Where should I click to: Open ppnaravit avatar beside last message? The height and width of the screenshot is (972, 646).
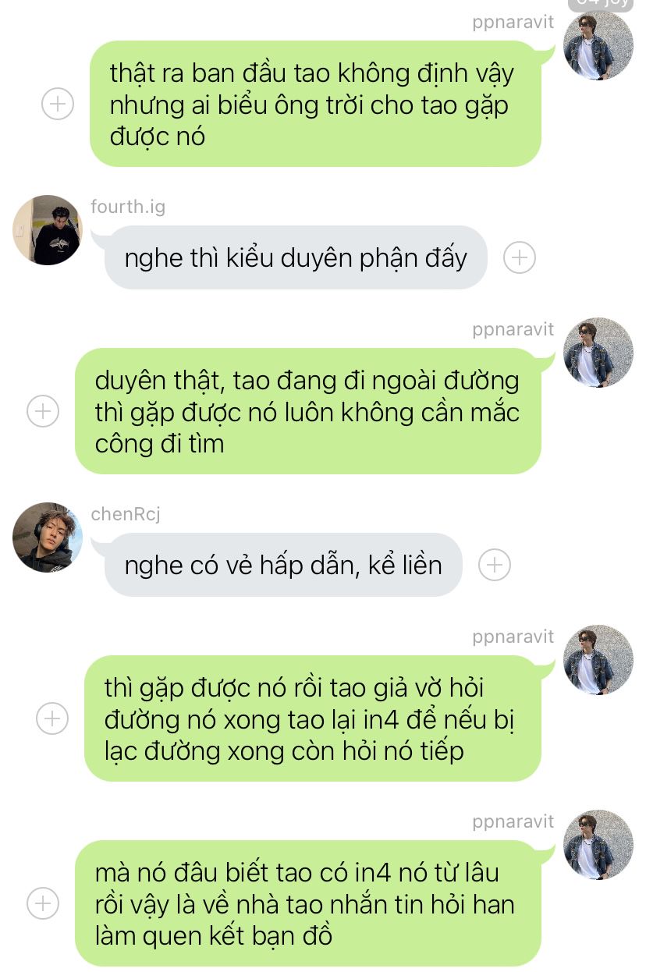coord(598,845)
